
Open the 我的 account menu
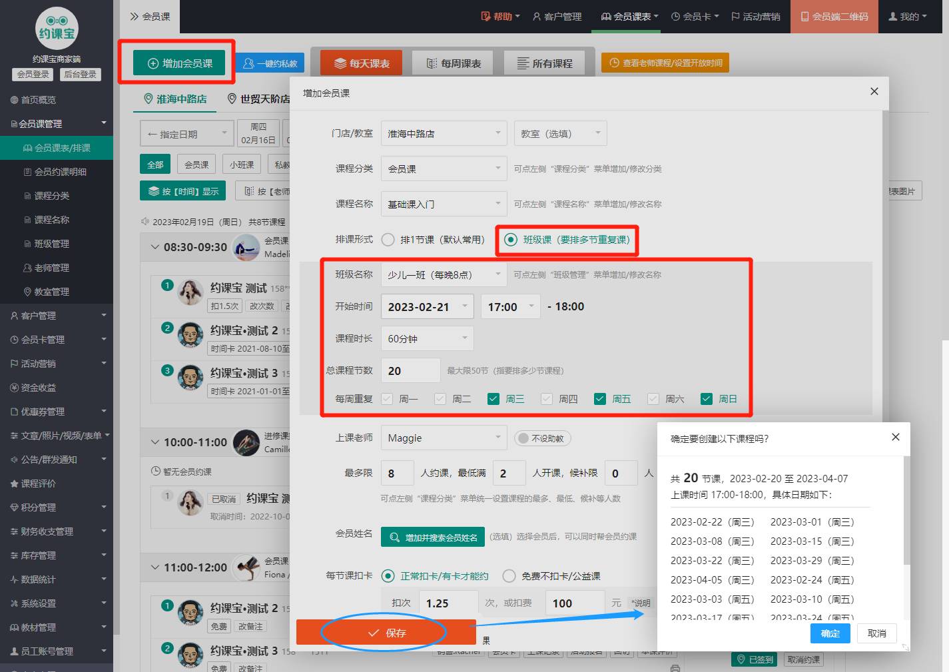(x=908, y=17)
